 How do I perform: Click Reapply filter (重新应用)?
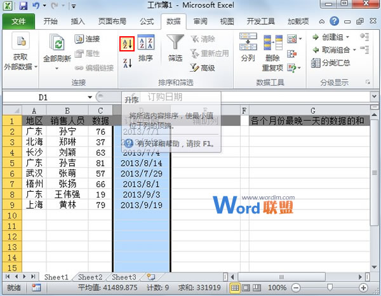[x=210, y=53]
